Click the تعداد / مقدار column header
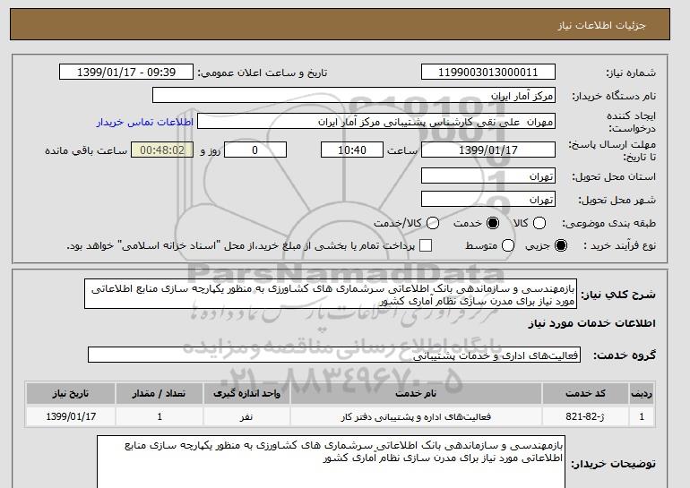Viewport: 690px width, 488px height. 160,393
